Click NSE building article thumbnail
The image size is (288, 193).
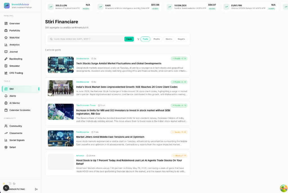pos(61,88)
